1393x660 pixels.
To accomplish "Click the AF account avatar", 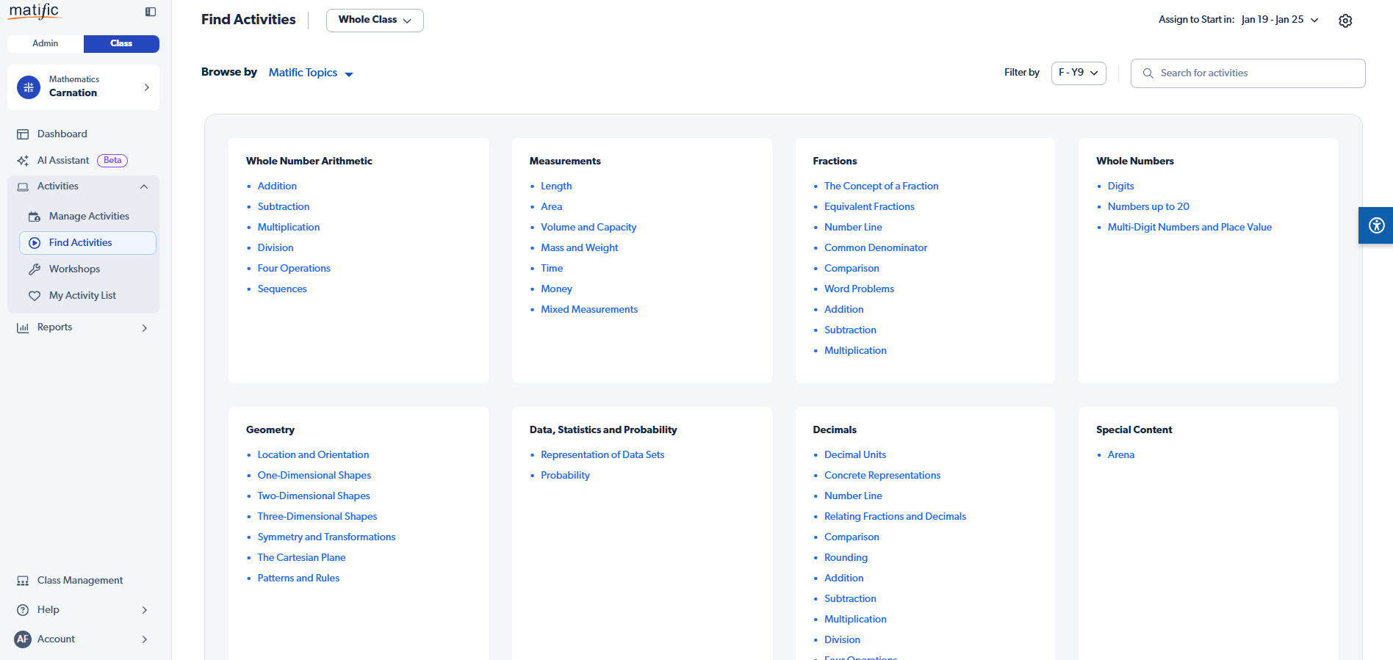I will (23, 639).
